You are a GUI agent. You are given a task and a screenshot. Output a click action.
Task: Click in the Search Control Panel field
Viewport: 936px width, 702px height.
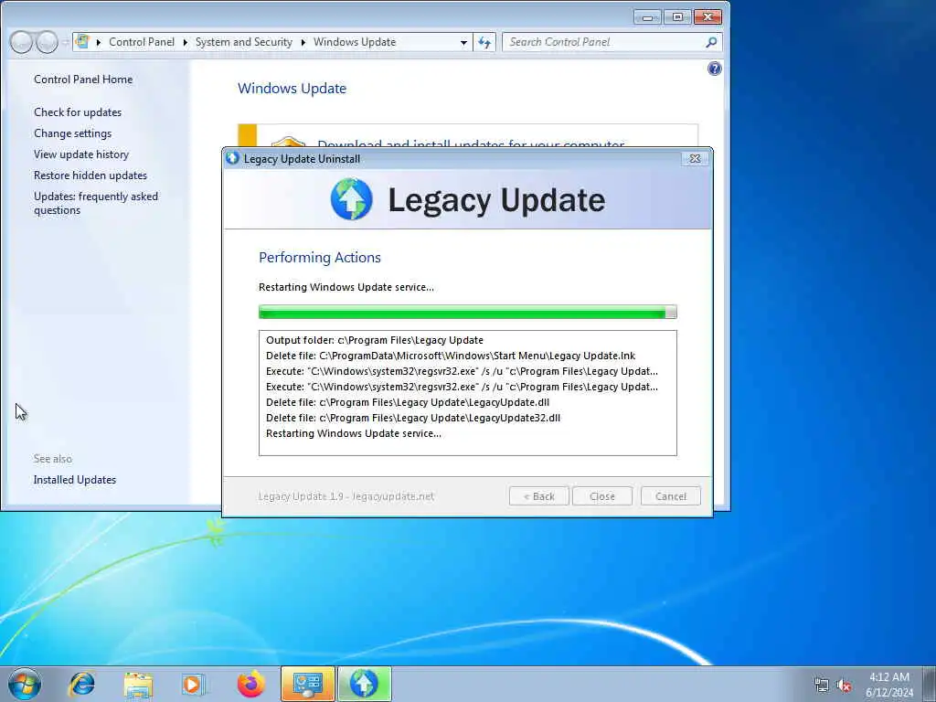coord(603,42)
